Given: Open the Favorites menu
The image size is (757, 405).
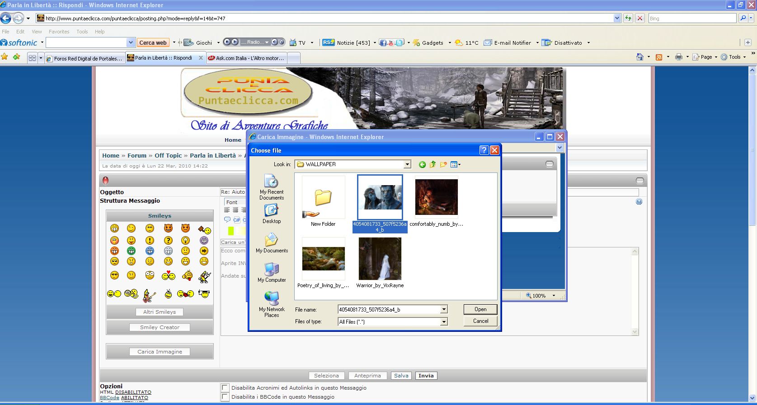Looking at the screenshot, I should 59,32.
